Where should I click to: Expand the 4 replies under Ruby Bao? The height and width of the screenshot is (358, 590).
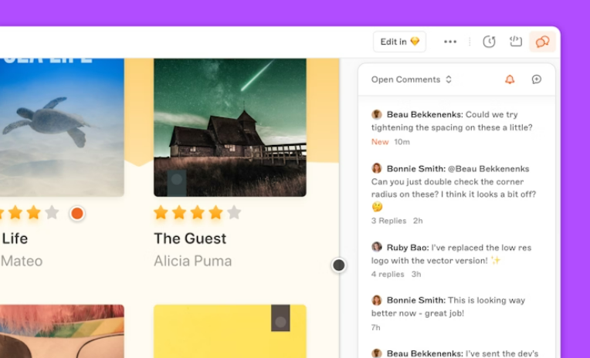coord(388,274)
